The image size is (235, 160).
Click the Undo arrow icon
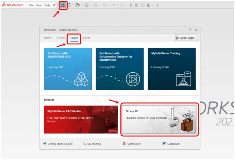[x=104, y=5]
